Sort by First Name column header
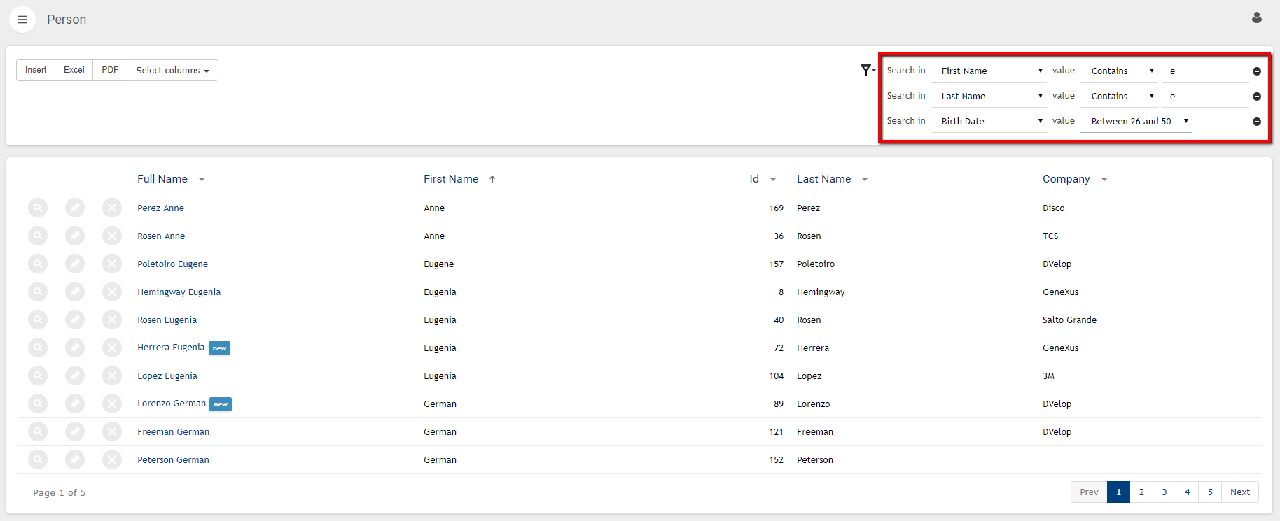 451,179
